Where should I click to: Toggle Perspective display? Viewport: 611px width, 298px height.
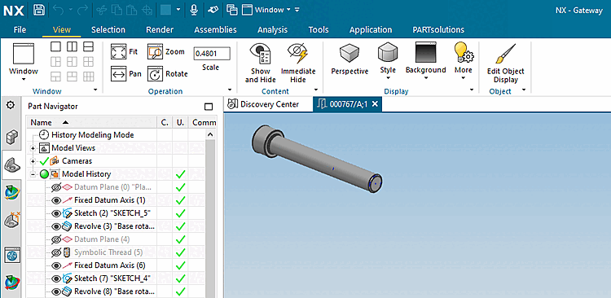coord(349,59)
